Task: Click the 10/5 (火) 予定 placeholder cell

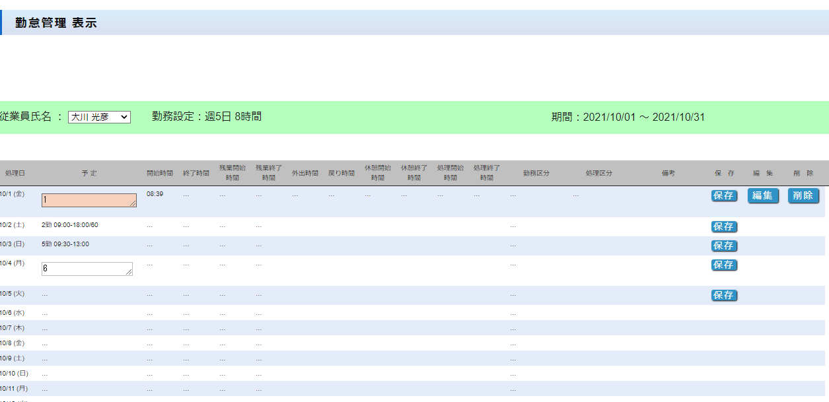Action: tap(45, 294)
